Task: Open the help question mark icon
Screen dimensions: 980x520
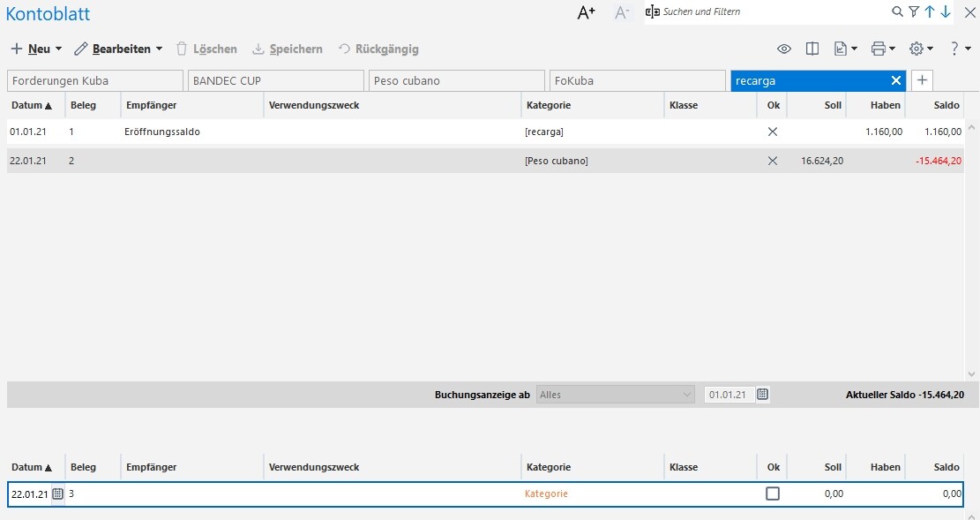Action: pos(954,49)
